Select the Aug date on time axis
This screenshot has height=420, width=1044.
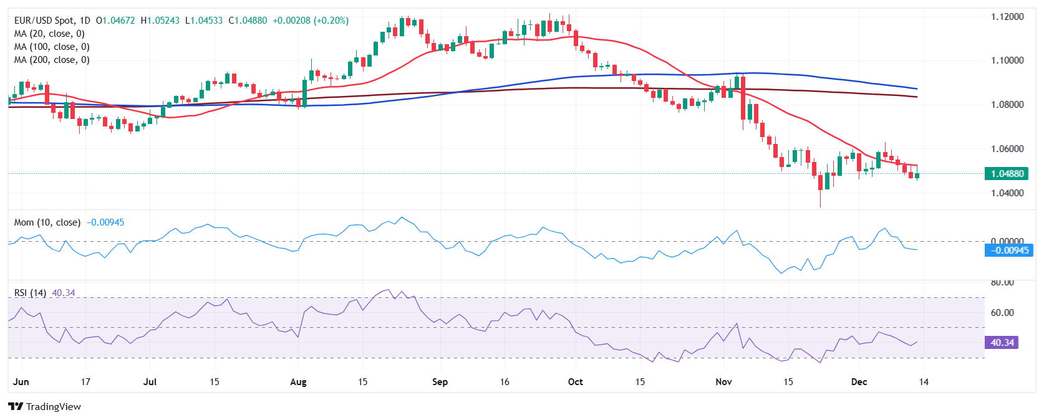click(x=298, y=382)
